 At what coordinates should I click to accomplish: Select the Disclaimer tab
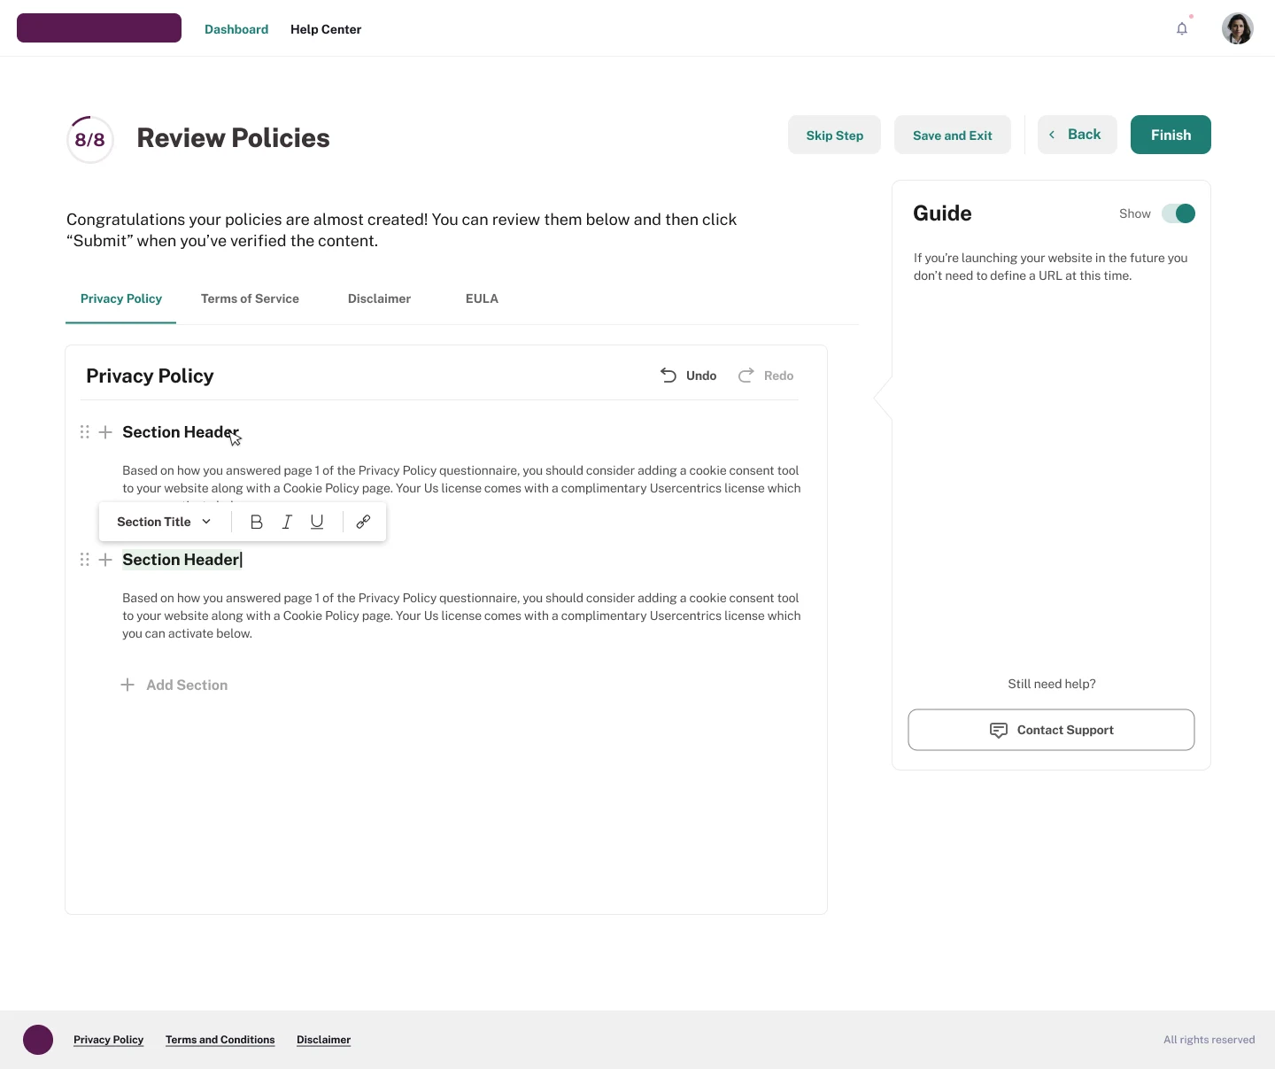point(379,298)
